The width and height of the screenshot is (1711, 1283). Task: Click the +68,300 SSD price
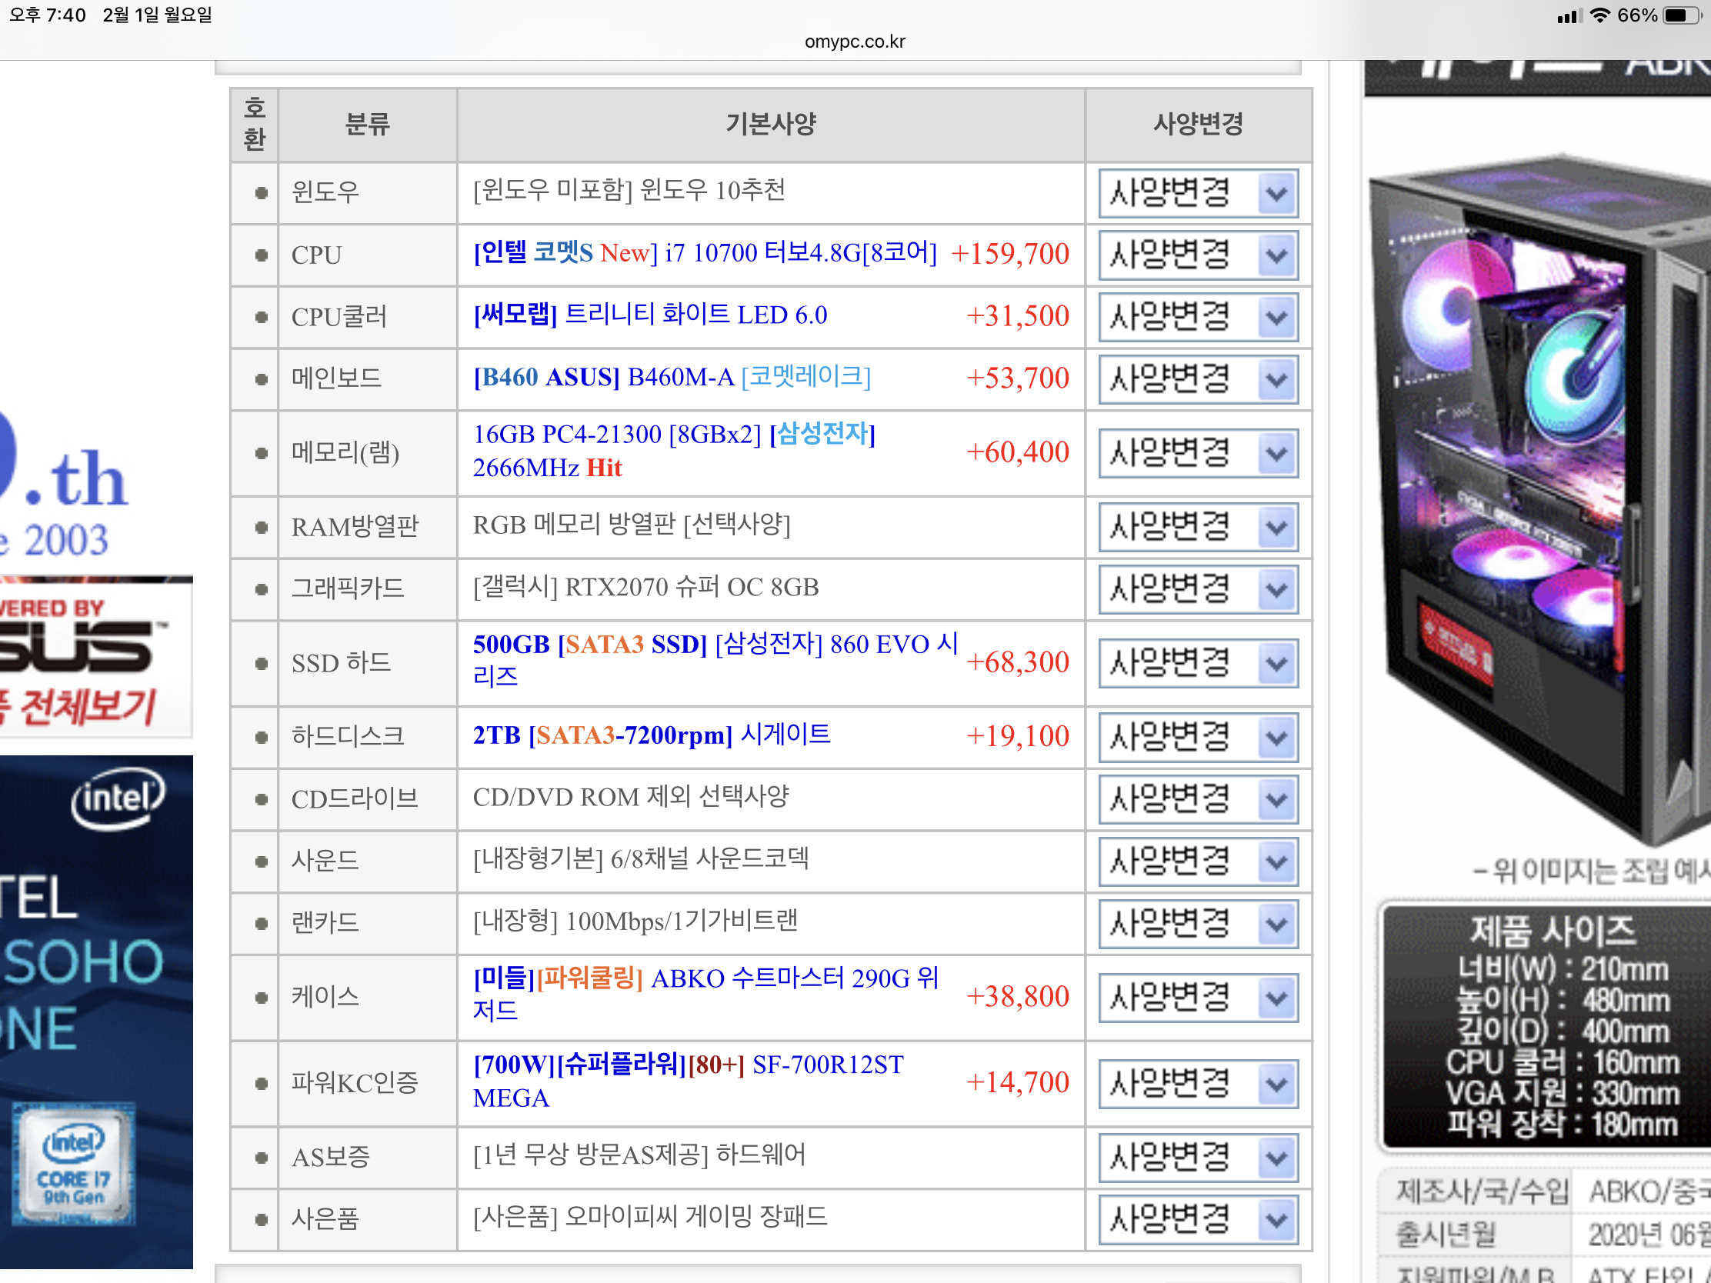(x=1018, y=662)
